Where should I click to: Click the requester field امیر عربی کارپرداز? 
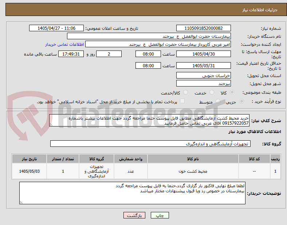coord(158,44)
